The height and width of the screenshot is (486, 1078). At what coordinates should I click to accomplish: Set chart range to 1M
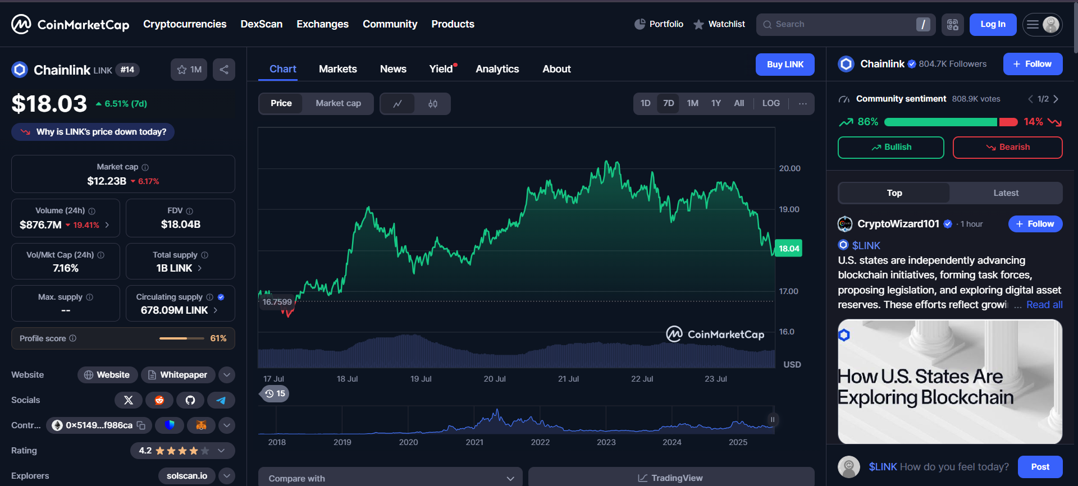(x=693, y=104)
